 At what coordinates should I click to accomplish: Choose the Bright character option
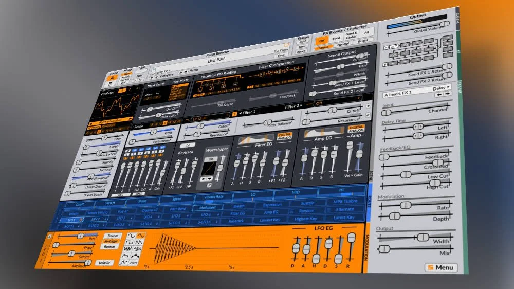[363, 41]
